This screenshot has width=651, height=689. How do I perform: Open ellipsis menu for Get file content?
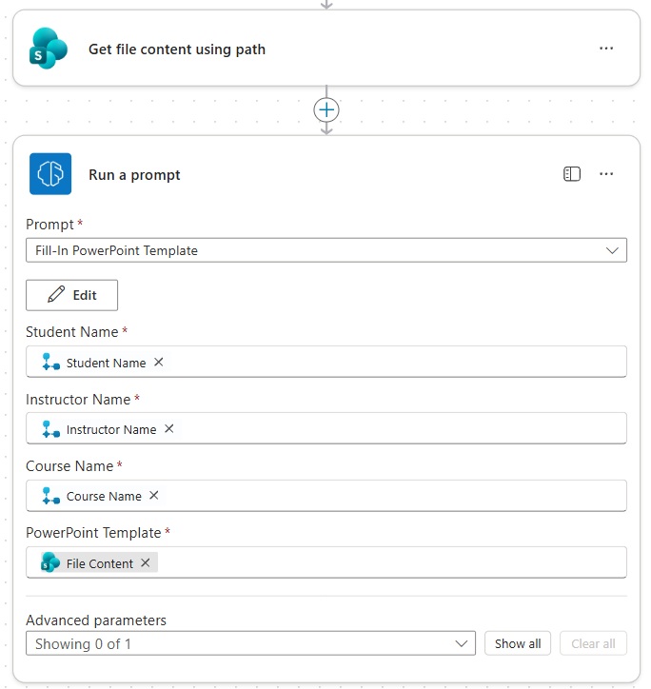(x=606, y=49)
